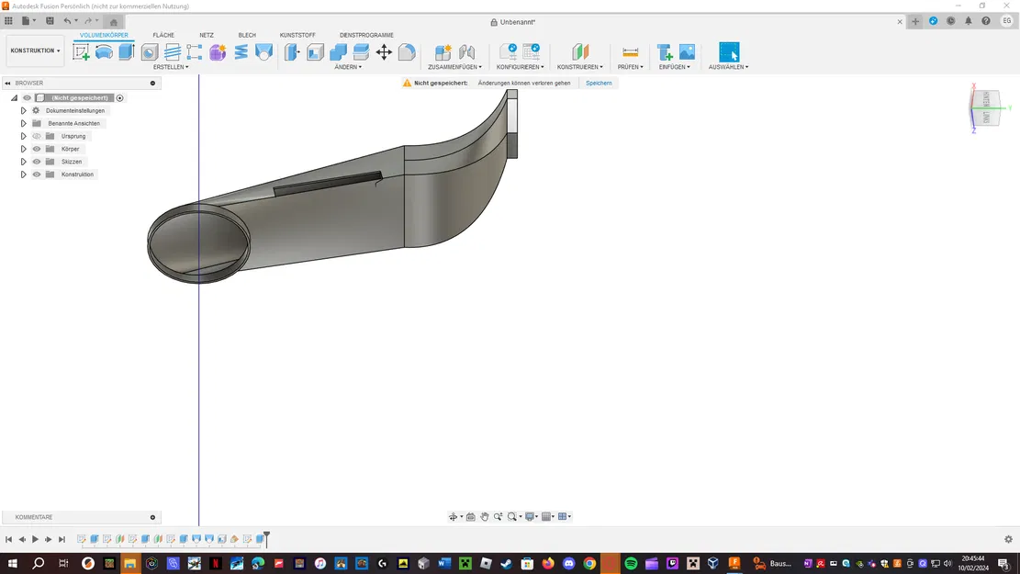
Task: Click the Pan hand icon in navigation bar
Action: tap(484, 517)
